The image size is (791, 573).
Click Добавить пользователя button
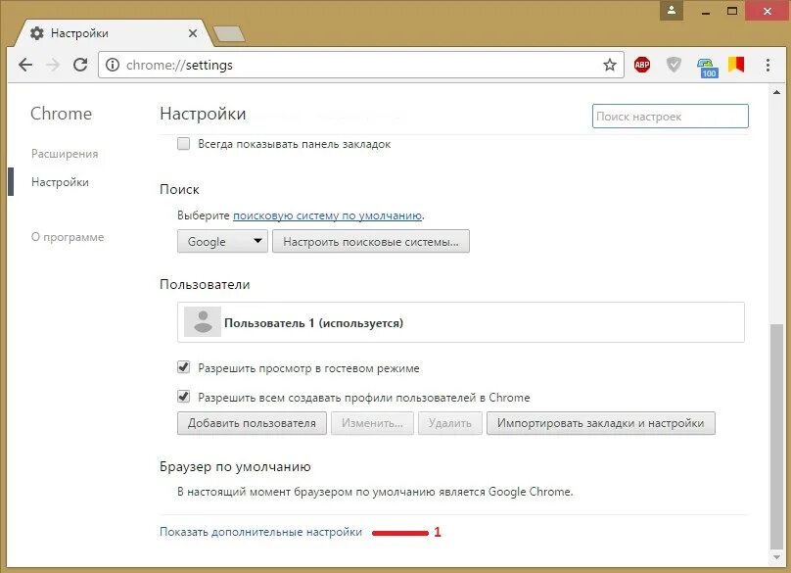pos(251,423)
